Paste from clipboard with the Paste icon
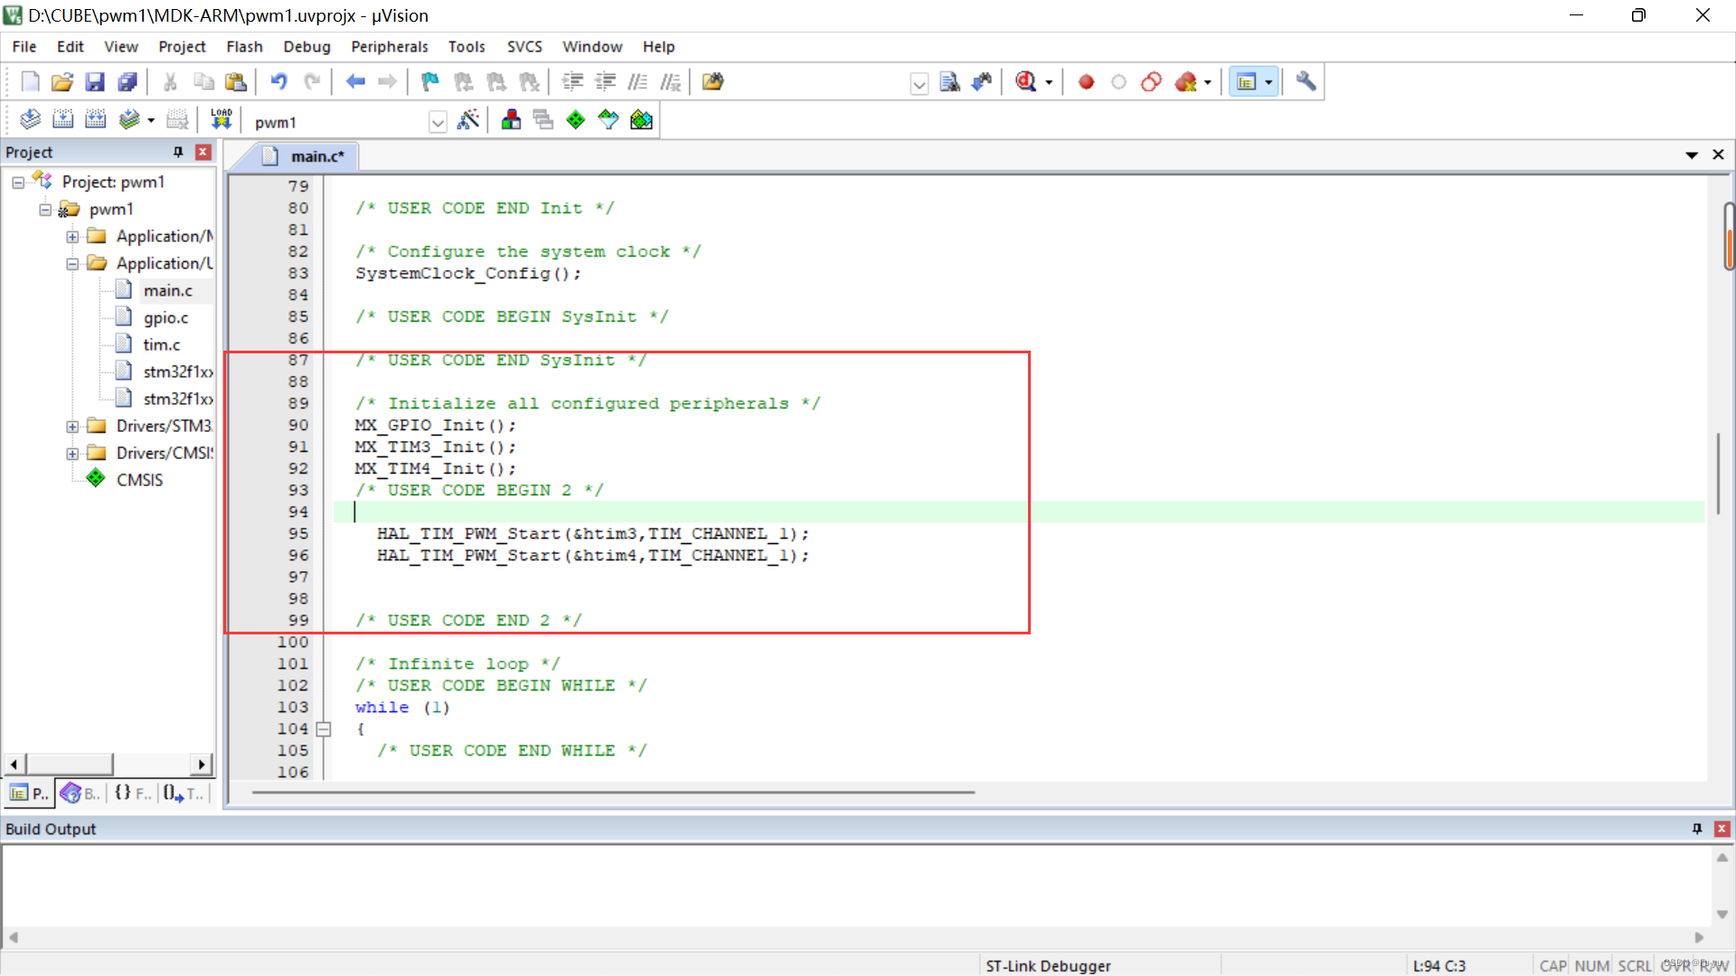The height and width of the screenshot is (976, 1736). pyautogui.click(x=236, y=82)
